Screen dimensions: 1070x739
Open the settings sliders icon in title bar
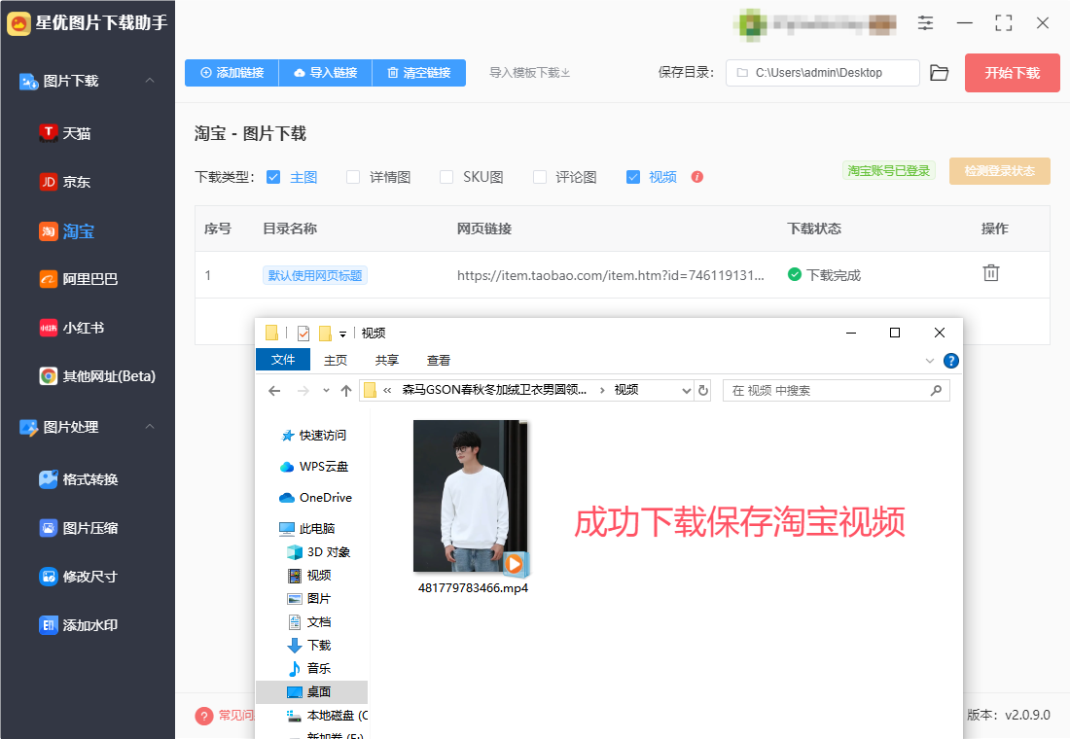pyautogui.click(x=925, y=23)
